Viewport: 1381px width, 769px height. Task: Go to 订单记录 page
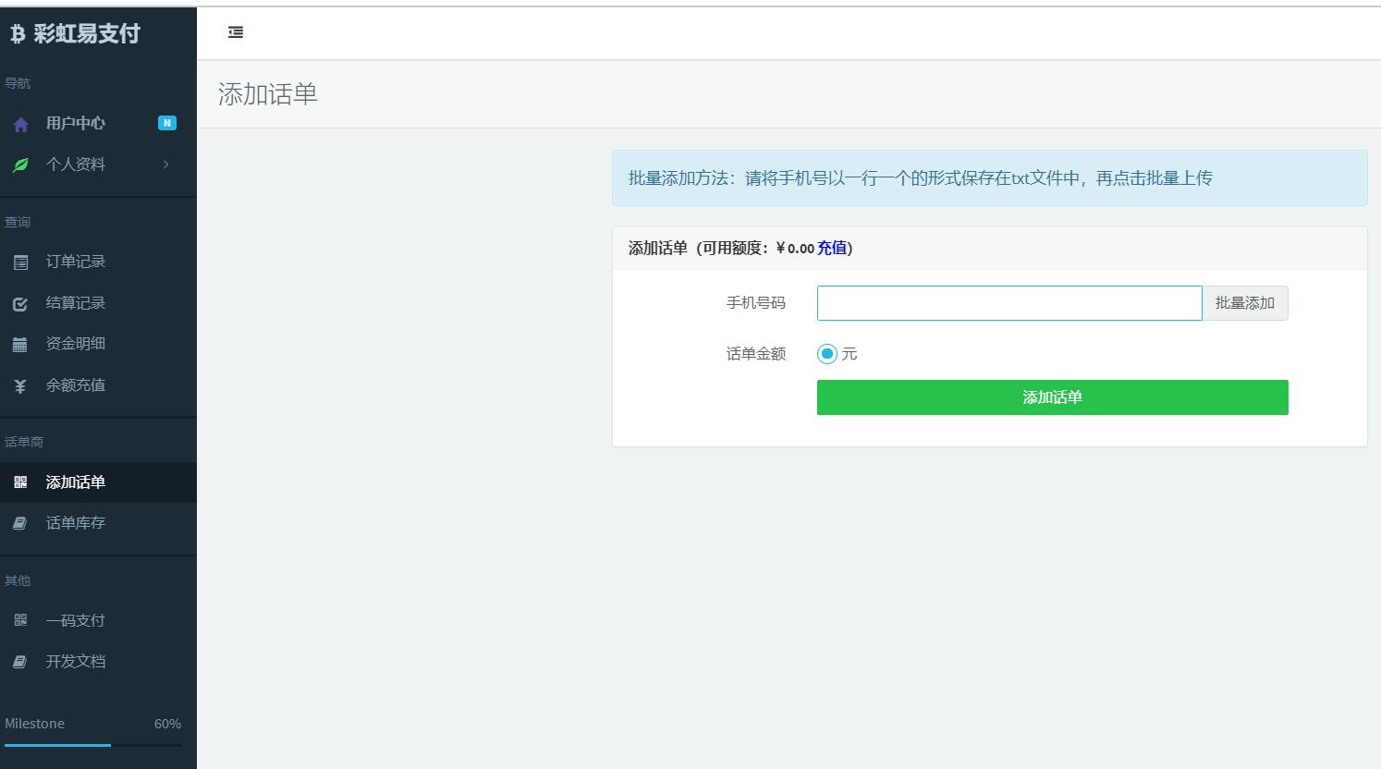coord(98,262)
